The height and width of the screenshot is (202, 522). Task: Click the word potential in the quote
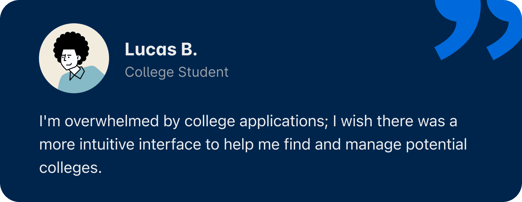[436, 145]
